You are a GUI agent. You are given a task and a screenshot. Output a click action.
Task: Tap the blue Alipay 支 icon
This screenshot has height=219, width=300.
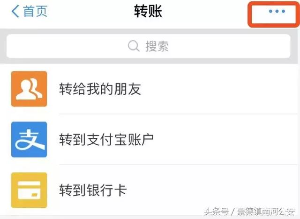point(29,140)
